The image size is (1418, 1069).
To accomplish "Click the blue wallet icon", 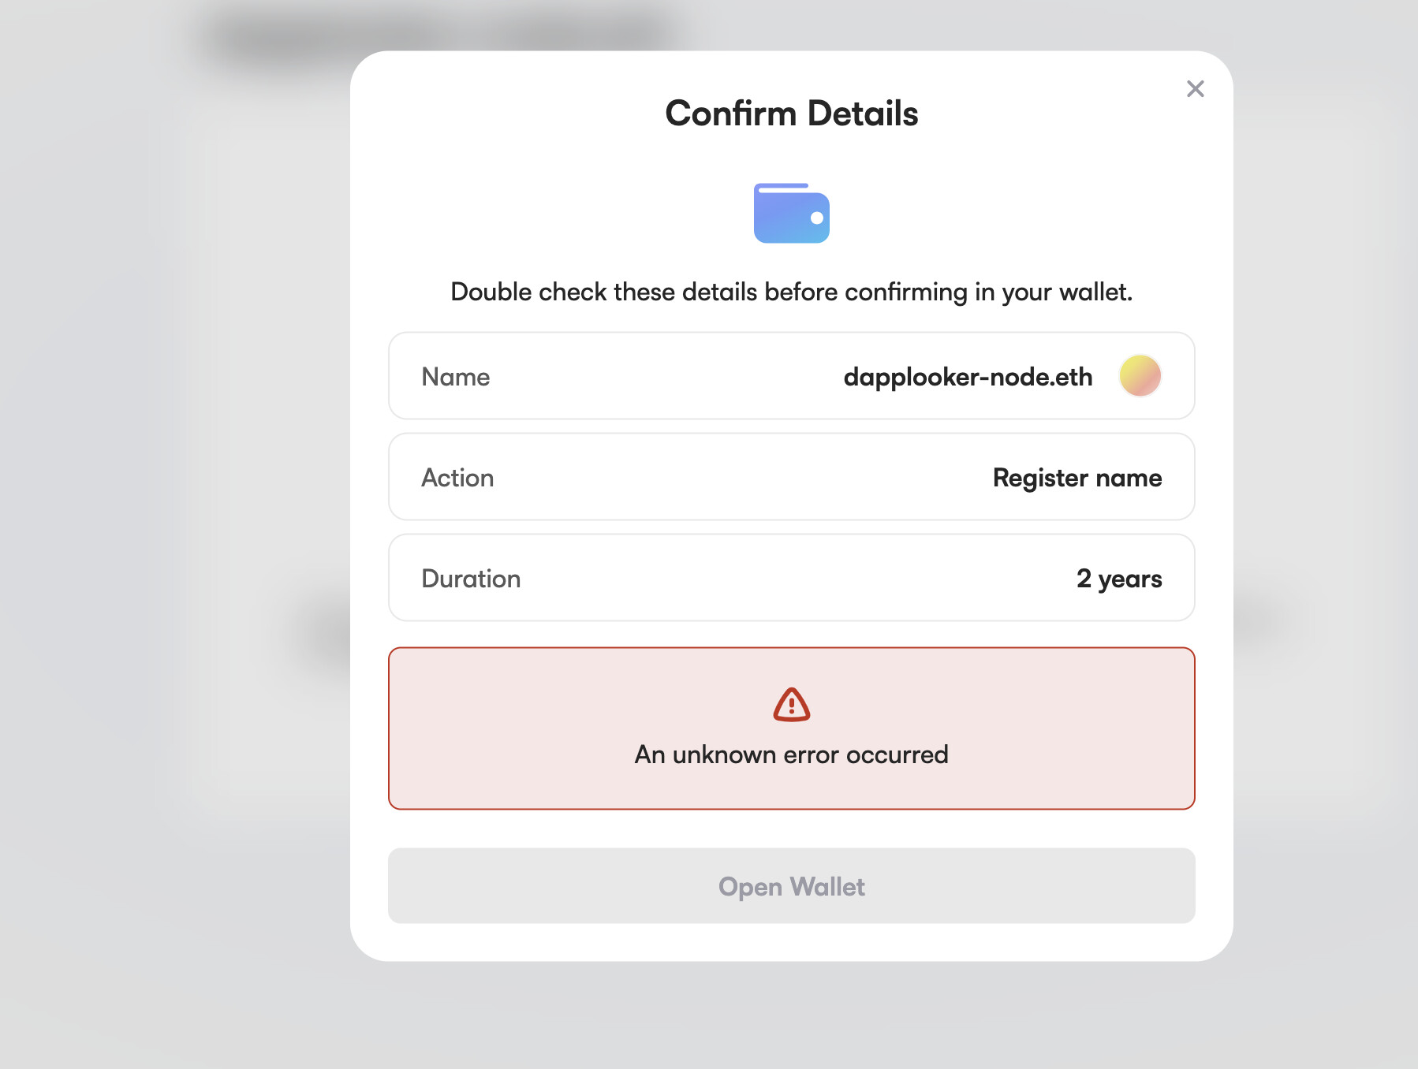I will tap(791, 213).
